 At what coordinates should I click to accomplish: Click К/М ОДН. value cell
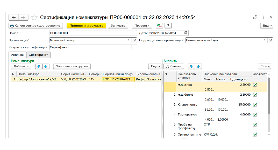tap(211, 135)
